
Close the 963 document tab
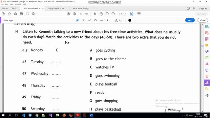pos(43,8)
